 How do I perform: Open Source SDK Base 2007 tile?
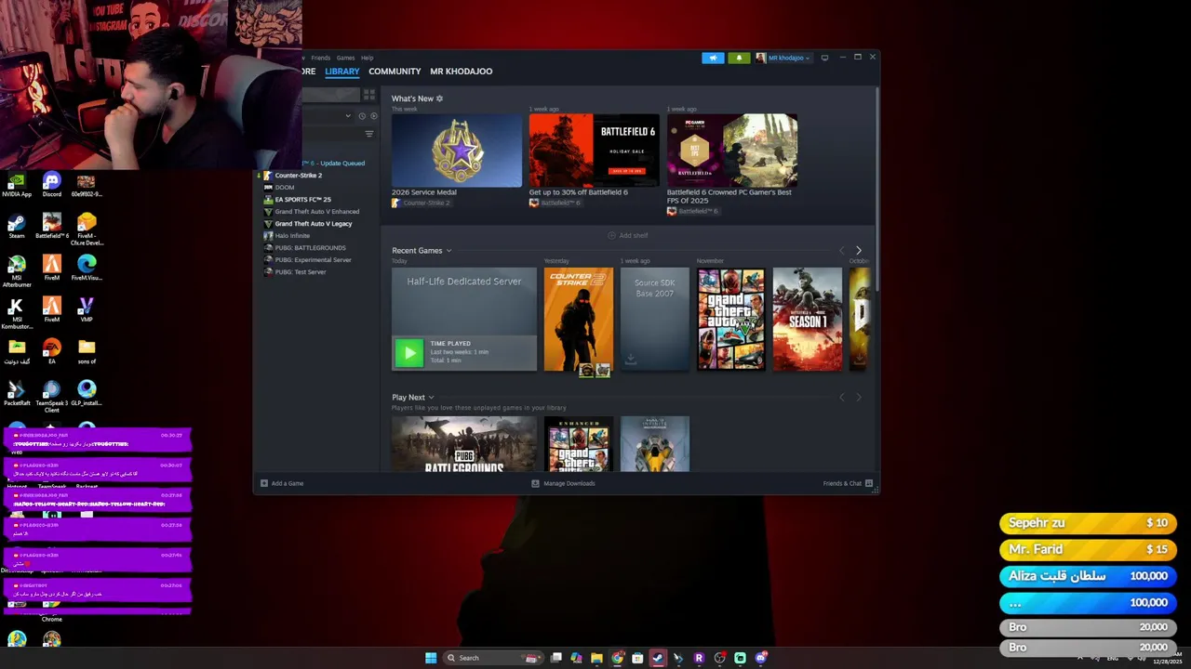pos(655,320)
